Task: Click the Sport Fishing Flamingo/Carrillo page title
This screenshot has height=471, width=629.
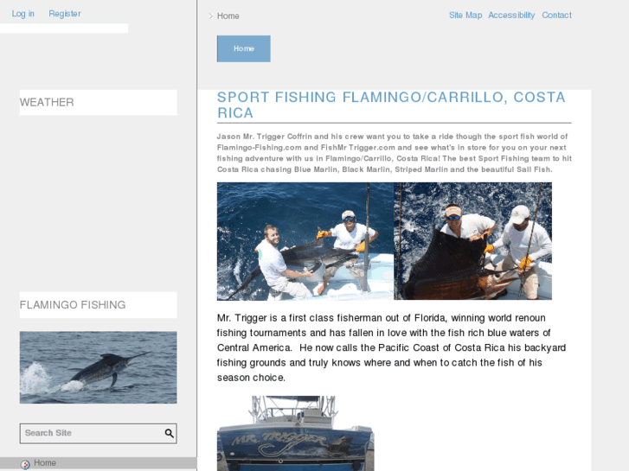Action: [391, 105]
